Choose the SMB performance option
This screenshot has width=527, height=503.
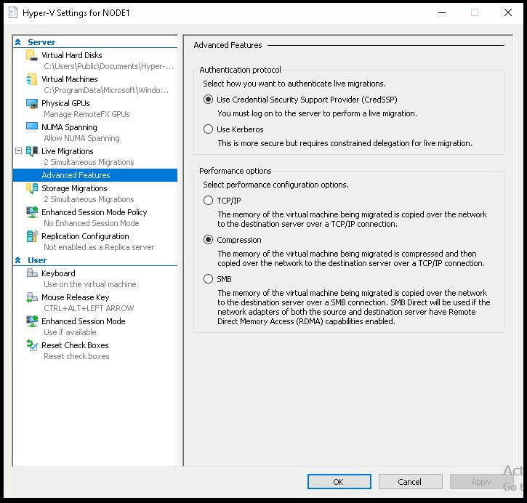(208, 279)
